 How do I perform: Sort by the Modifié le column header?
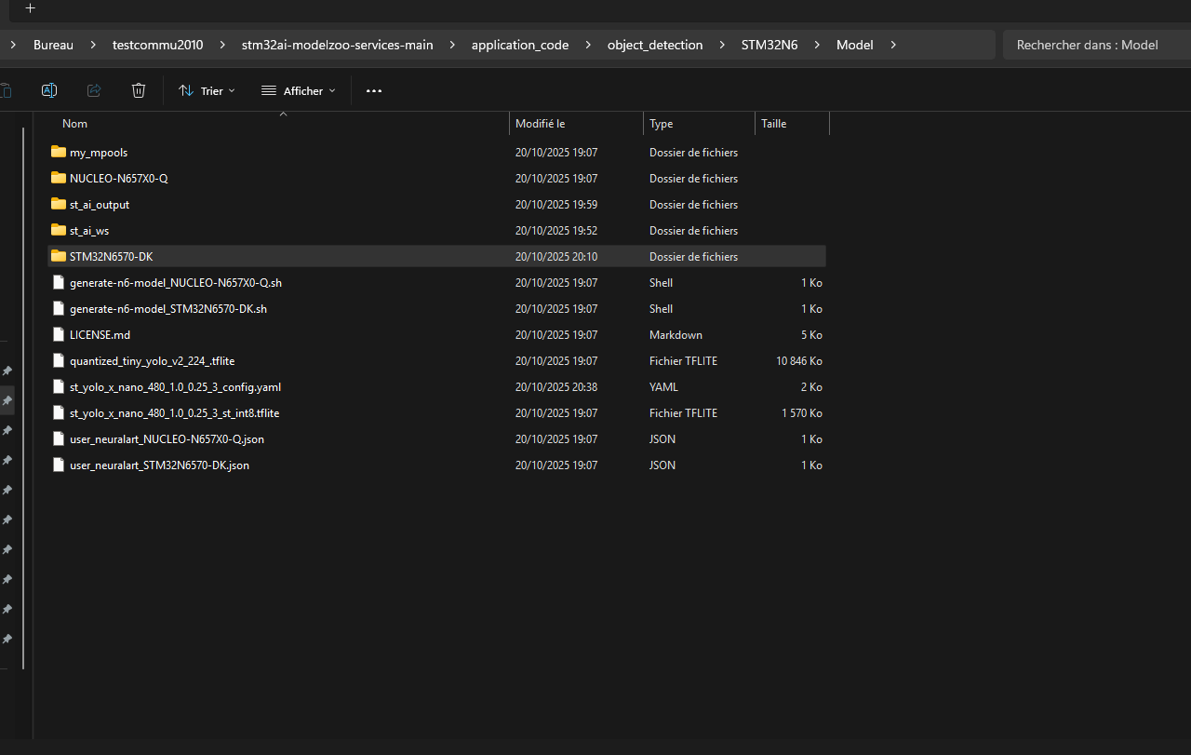[x=541, y=124]
